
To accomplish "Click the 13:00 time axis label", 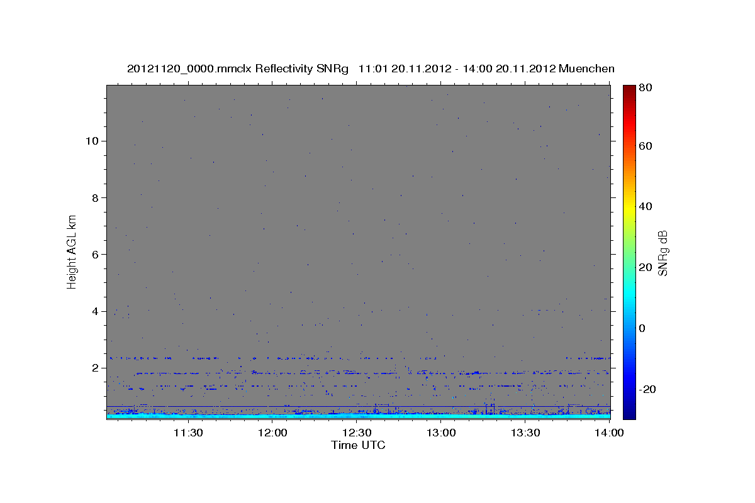I will [441, 433].
